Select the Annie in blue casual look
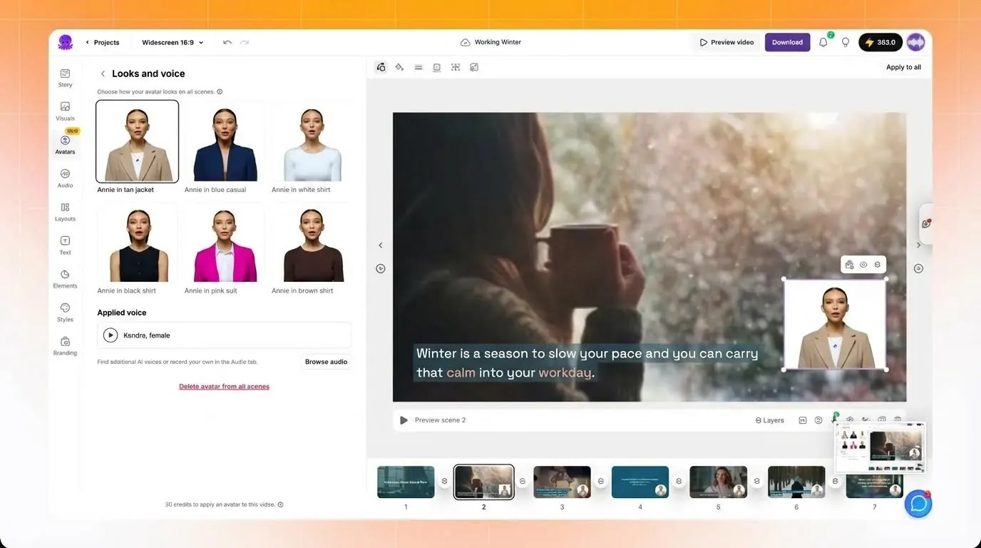Screen dimensions: 981x548 [x=225, y=147]
